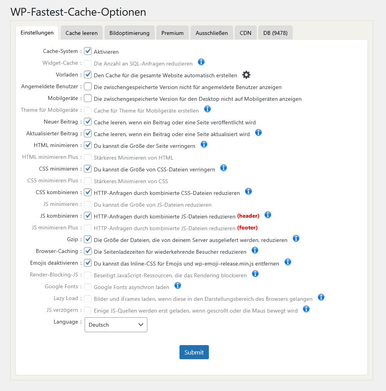Image resolution: width=386 pixels, height=391 pixels.
Task: Enable the Angemeldete Benutzer checkbox
Action: pyautogui.click(x=88, y=86)
